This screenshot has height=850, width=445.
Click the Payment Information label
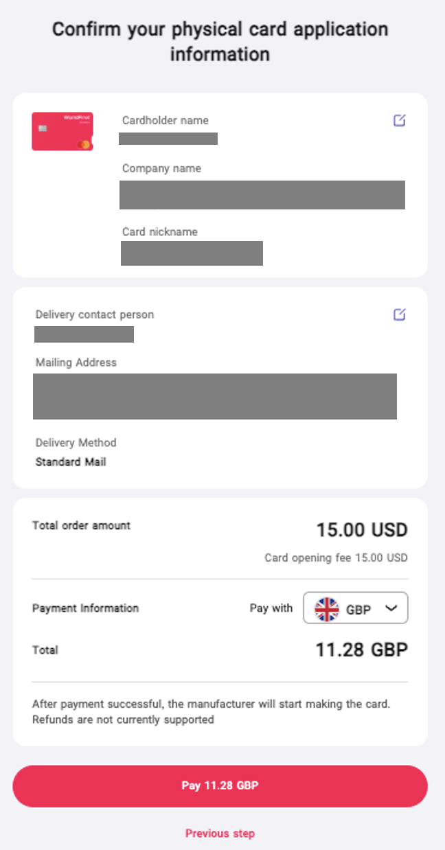[x=85, y=608]
